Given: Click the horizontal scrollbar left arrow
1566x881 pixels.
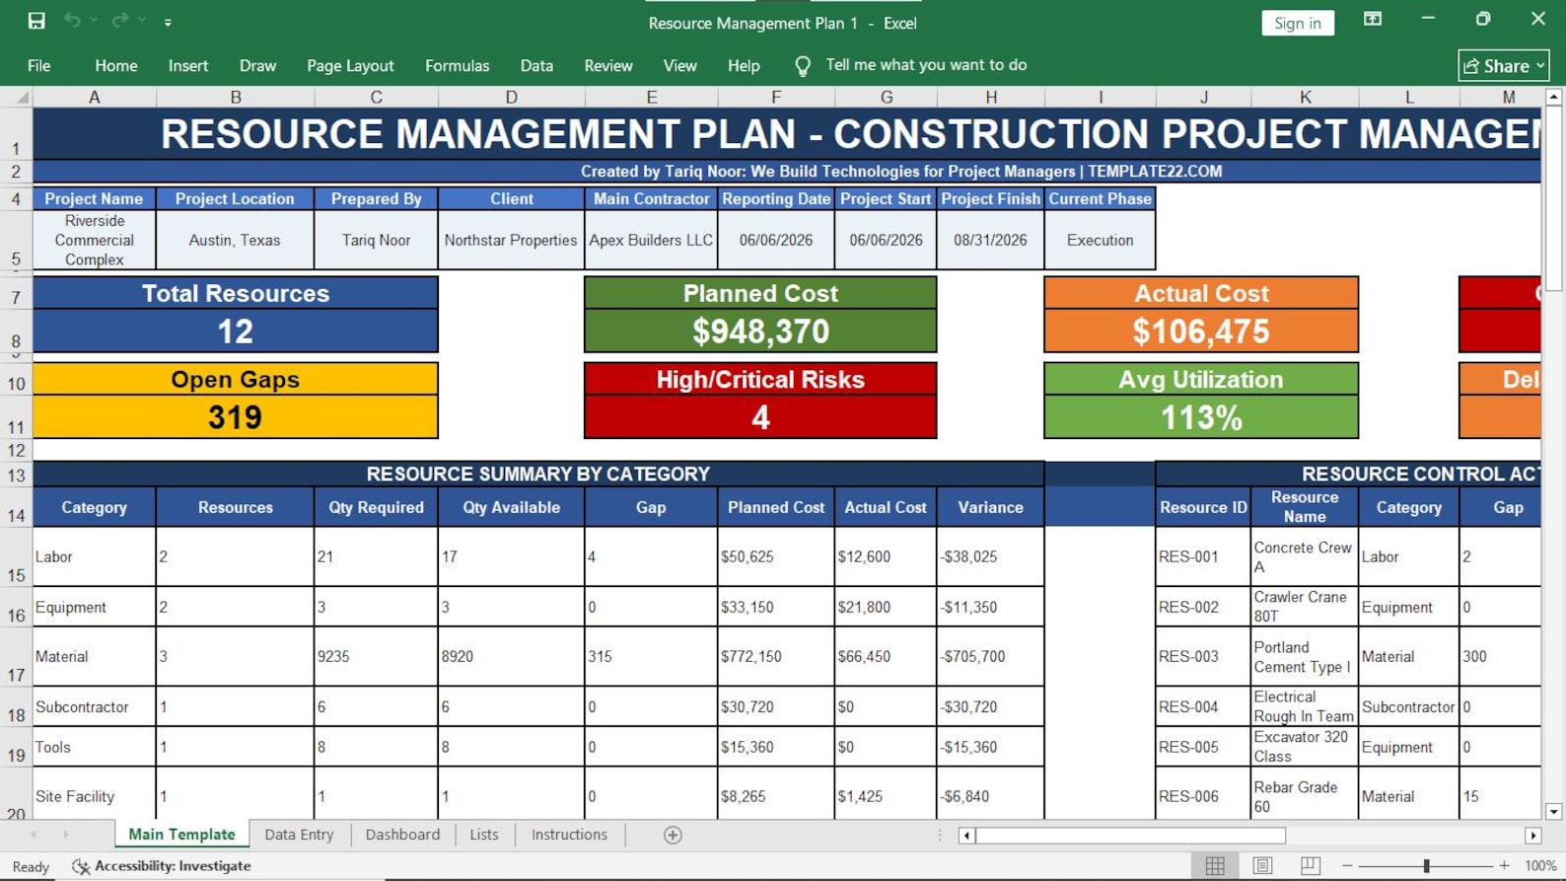Looking at the screenshot, I should tap(966, 836).
